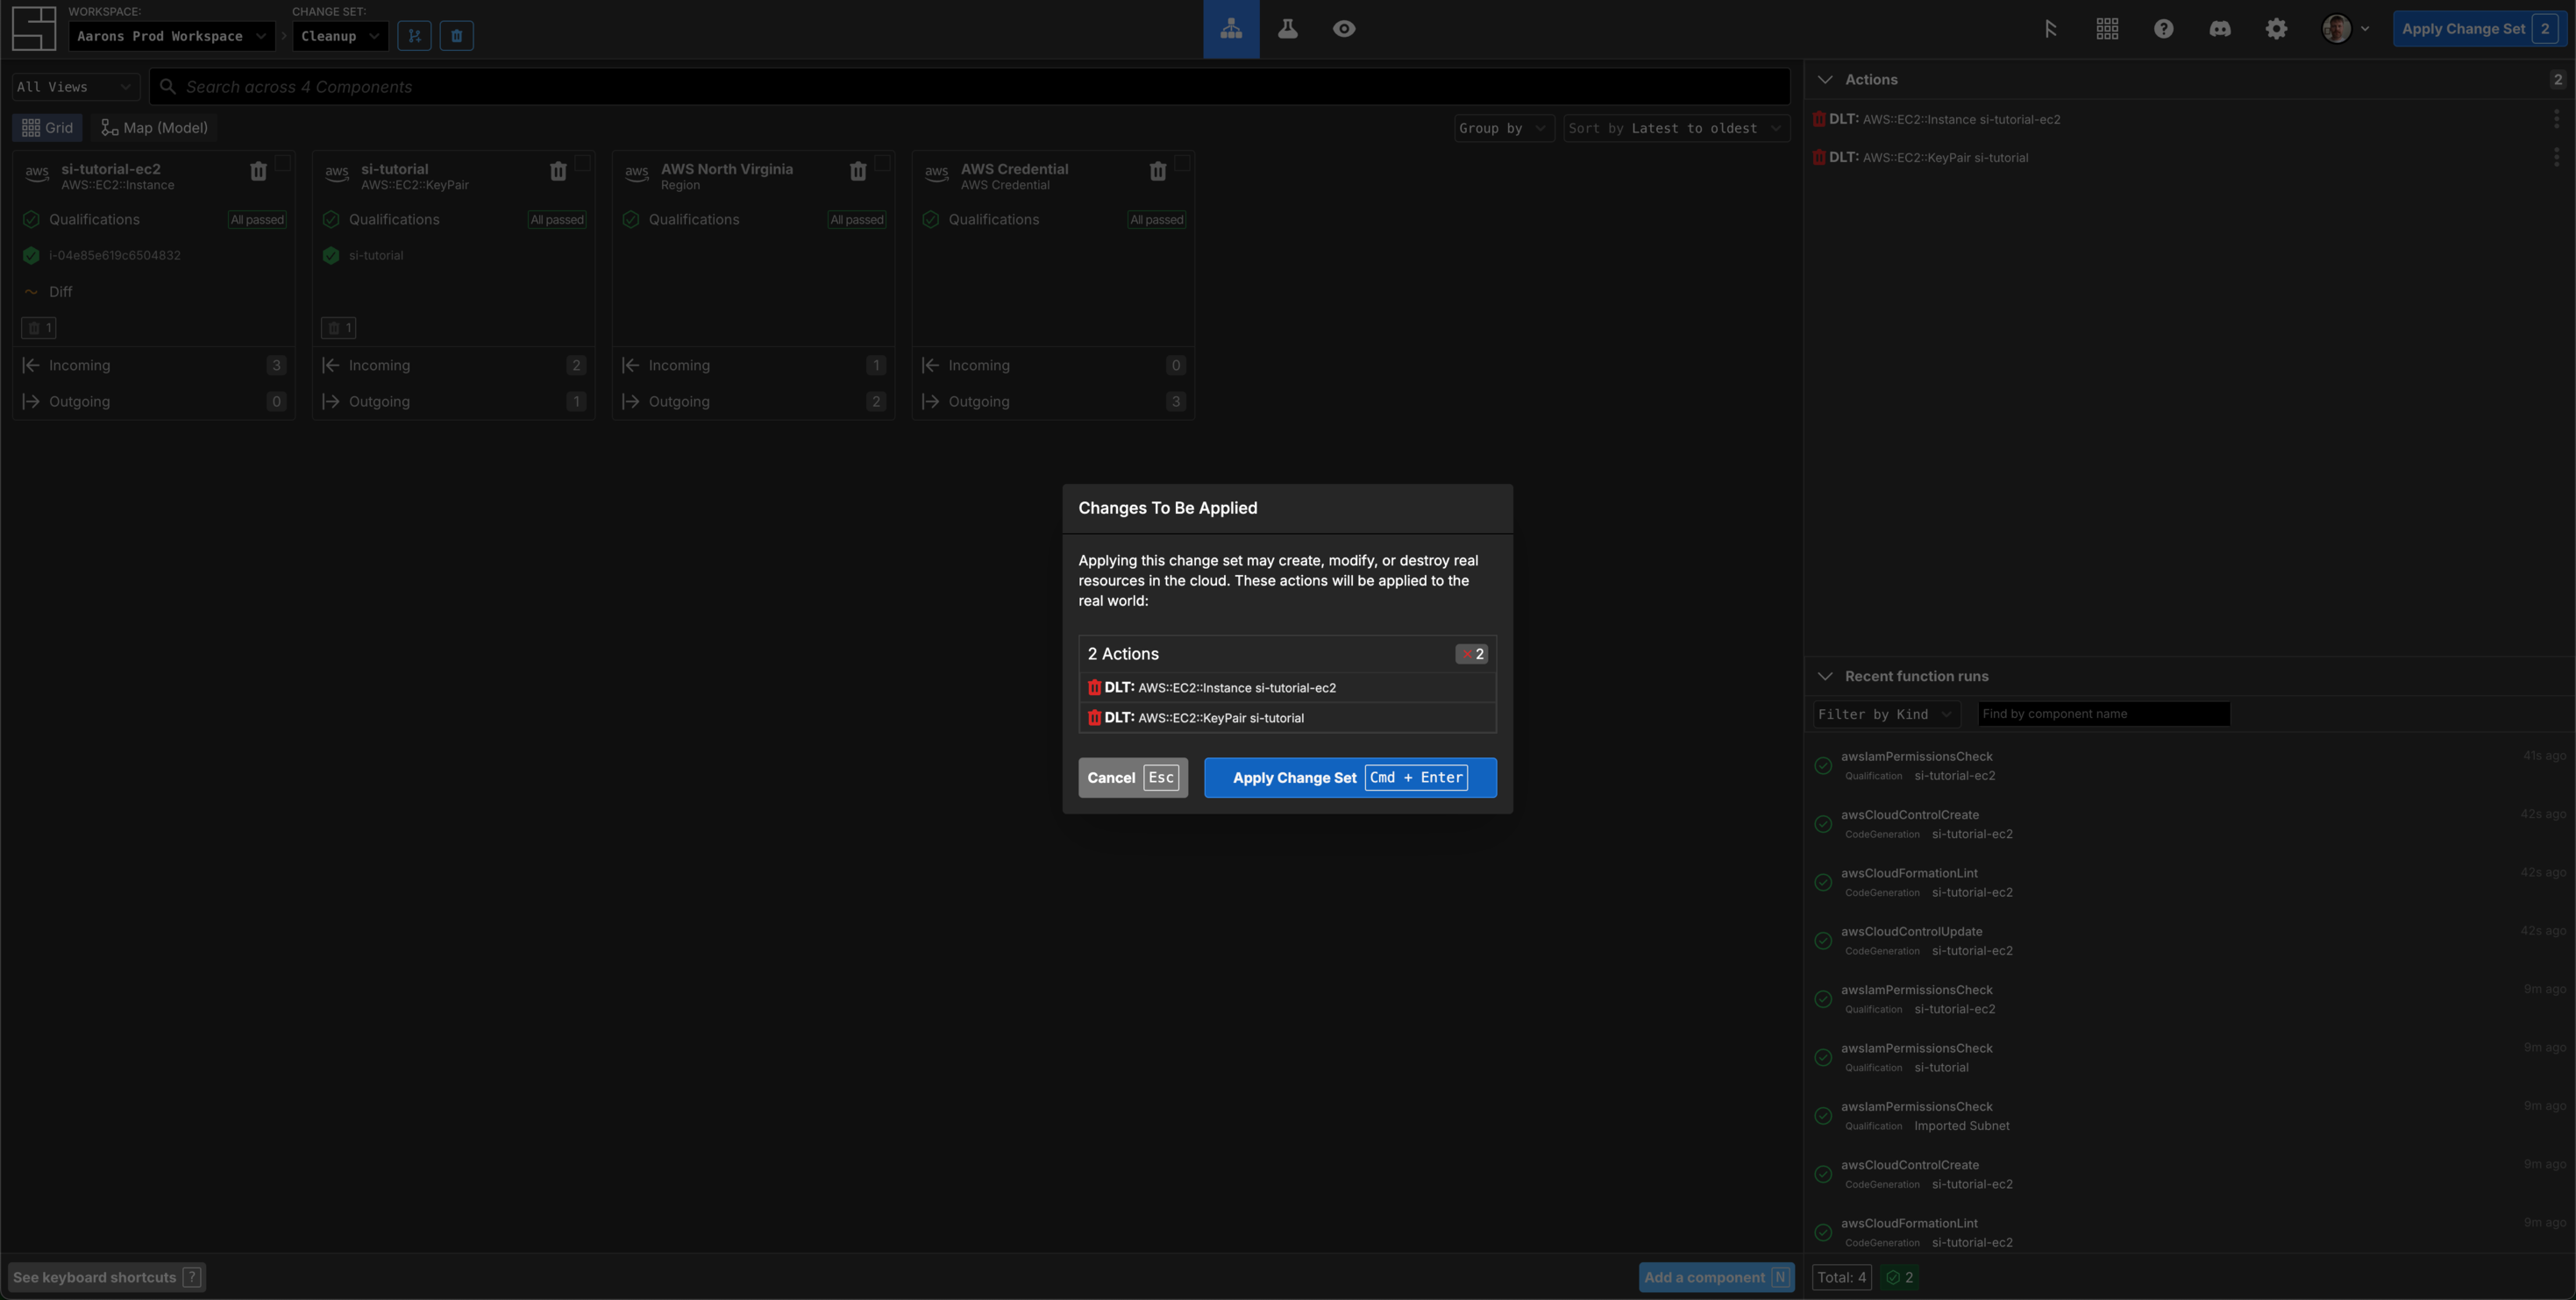2576x1300 pixels.
Task: Open options menu for DLT KeyPair si-tutorial action
Action: tap(2556, 157)
